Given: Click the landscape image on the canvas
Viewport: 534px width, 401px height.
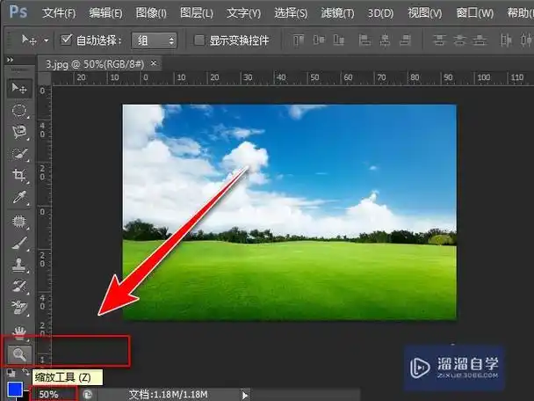Looking at the screenshot, I should coord(290,212).
